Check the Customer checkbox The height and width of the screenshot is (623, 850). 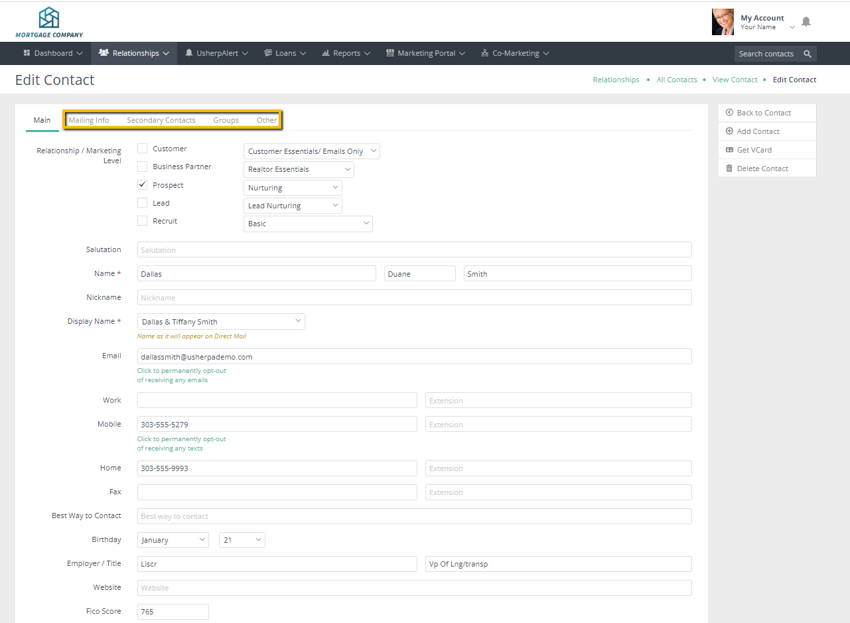click(142, 149)
